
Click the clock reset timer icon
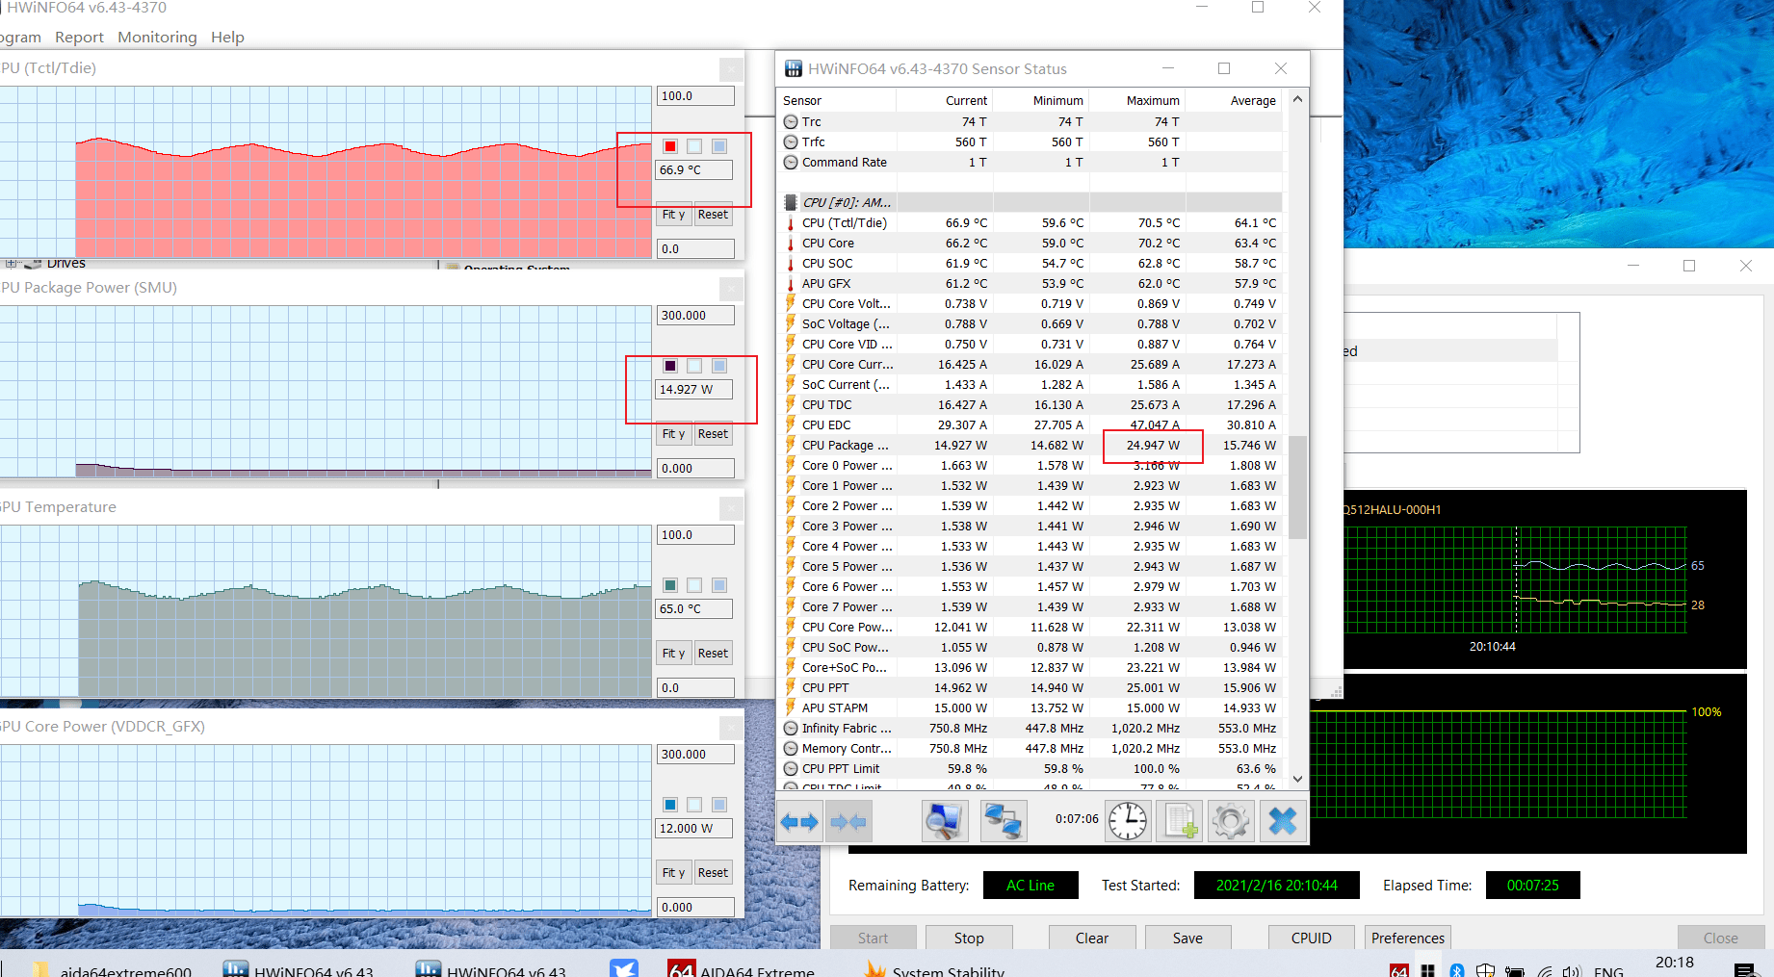pyautogui.click(x=1128, y=821)
